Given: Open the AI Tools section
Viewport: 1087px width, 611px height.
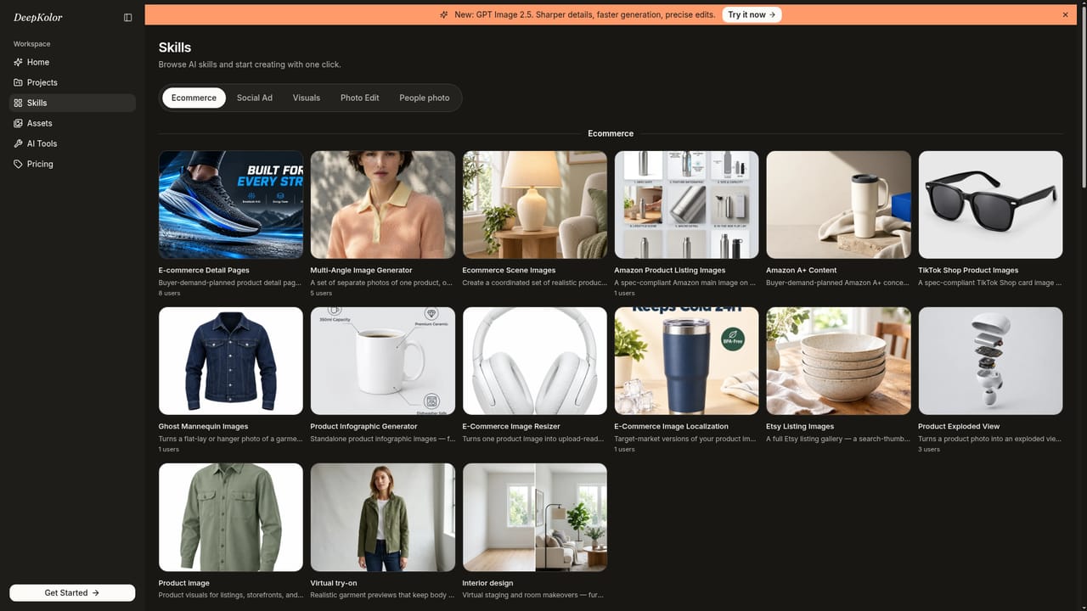Looking at the screenshot, I should point(72,143).
